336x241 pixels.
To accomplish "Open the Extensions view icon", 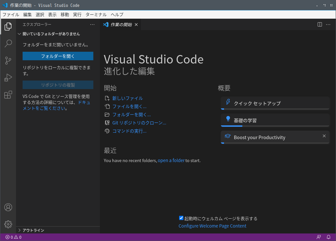I will click(x=8, y=95).
